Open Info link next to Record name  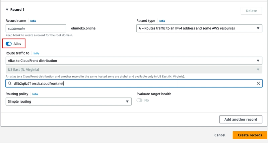pyautogui.click(x=33, y=21)
